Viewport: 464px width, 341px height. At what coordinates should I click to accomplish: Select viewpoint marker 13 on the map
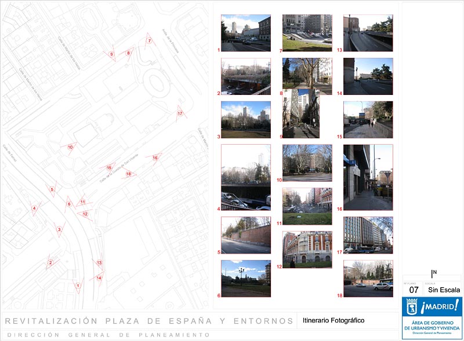coord(100,263)
